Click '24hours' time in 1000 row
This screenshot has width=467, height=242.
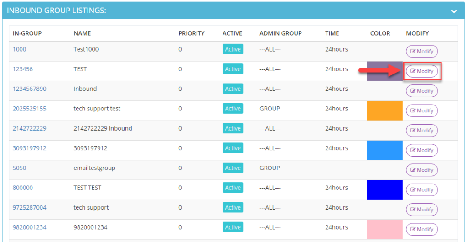click(x=336, y=49)
